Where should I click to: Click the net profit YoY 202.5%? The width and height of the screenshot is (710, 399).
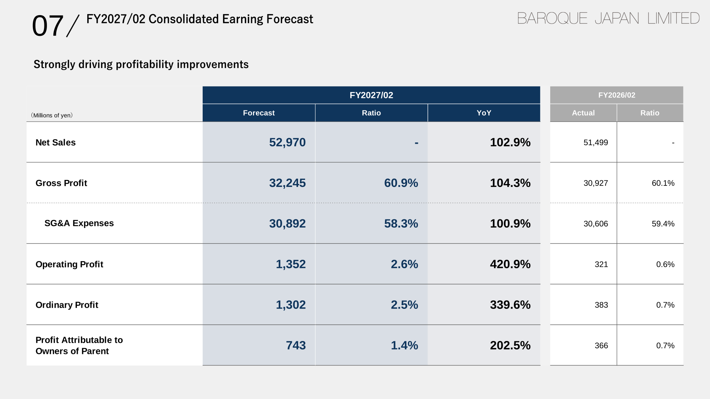click(x=510, y=345)
